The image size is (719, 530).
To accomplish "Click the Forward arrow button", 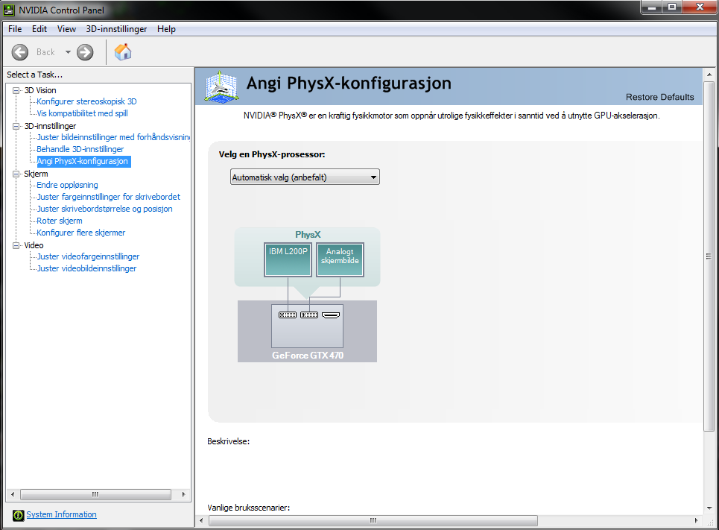I will tap(85, 52).
